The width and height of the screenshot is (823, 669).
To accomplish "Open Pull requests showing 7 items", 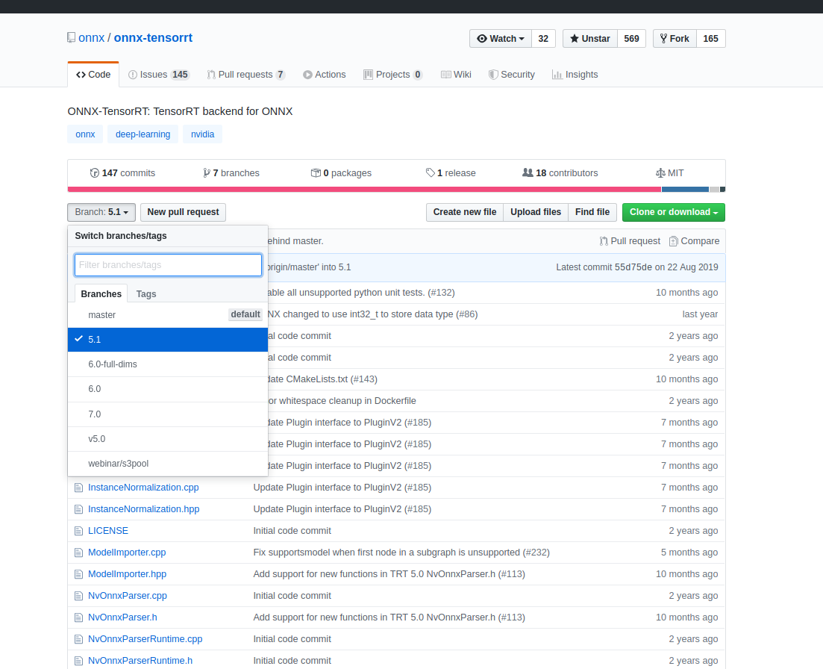I will 245,74.
